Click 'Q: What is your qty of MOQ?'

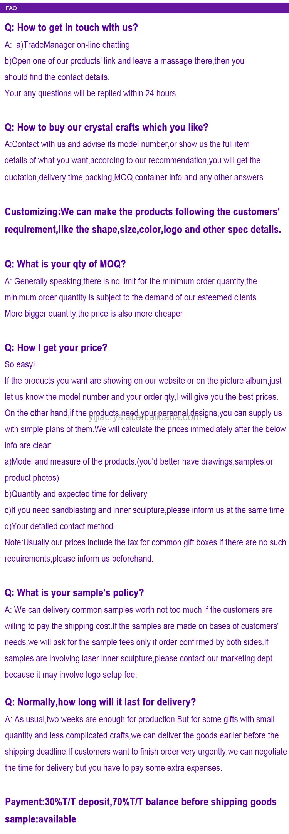pyautogui.click(x=65, y=264)
